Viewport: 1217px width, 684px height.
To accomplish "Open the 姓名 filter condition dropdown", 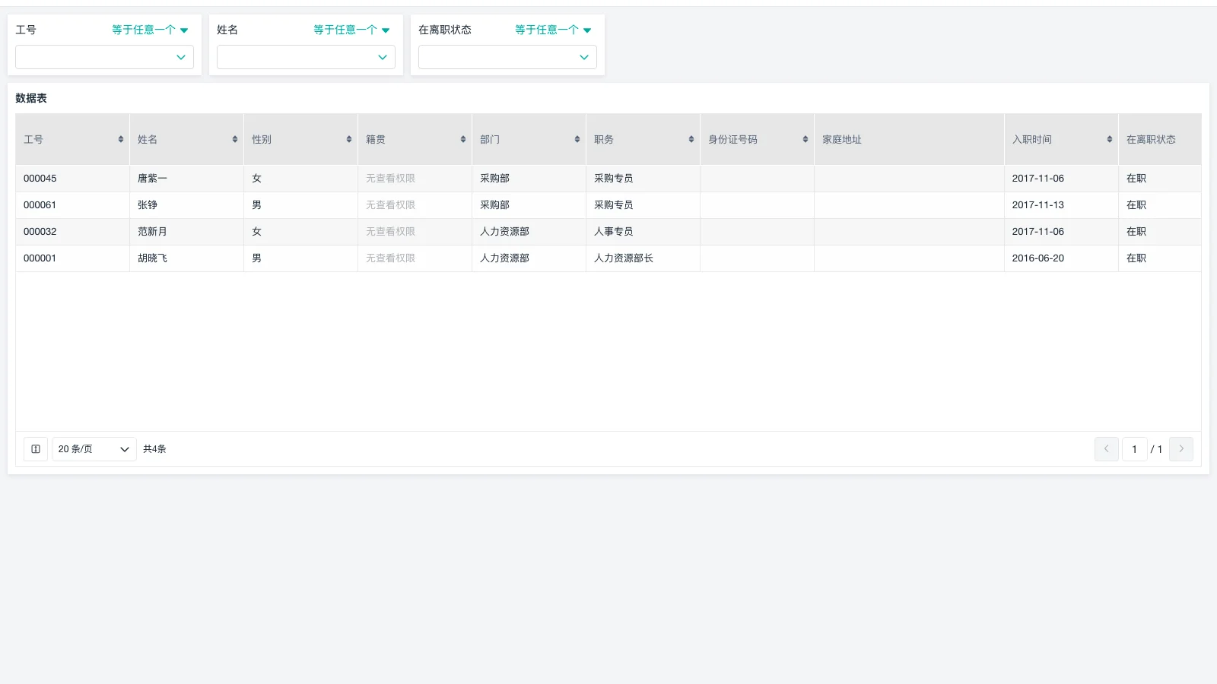I will (x=351, y=30).
